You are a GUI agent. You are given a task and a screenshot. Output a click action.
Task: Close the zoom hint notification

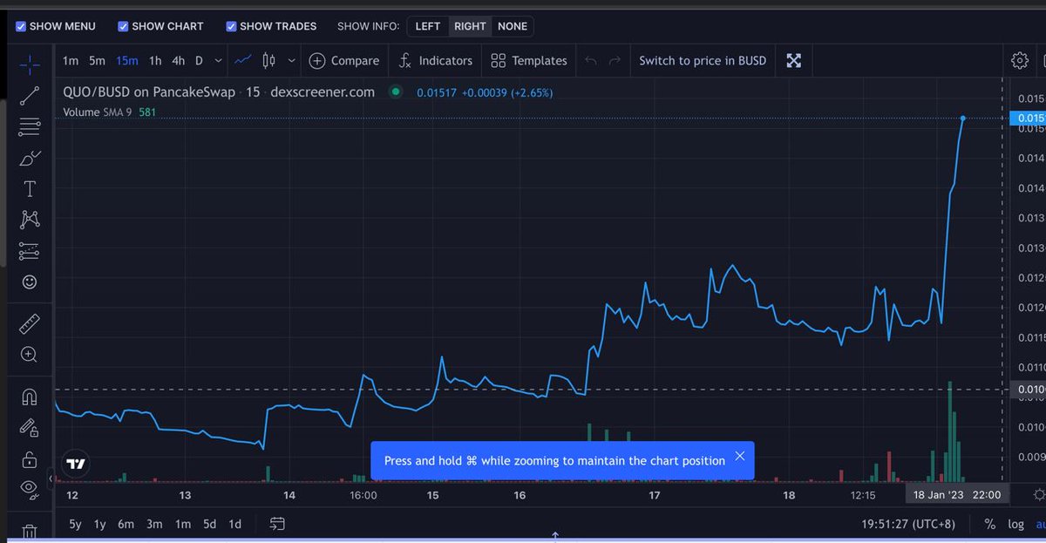coord(740,456)
